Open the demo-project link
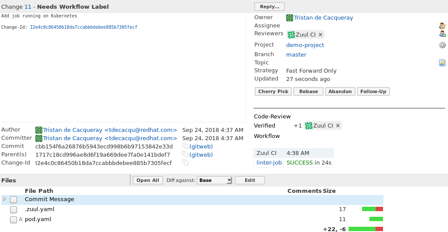The image size is (448, 232). click(x=305, y=45)
